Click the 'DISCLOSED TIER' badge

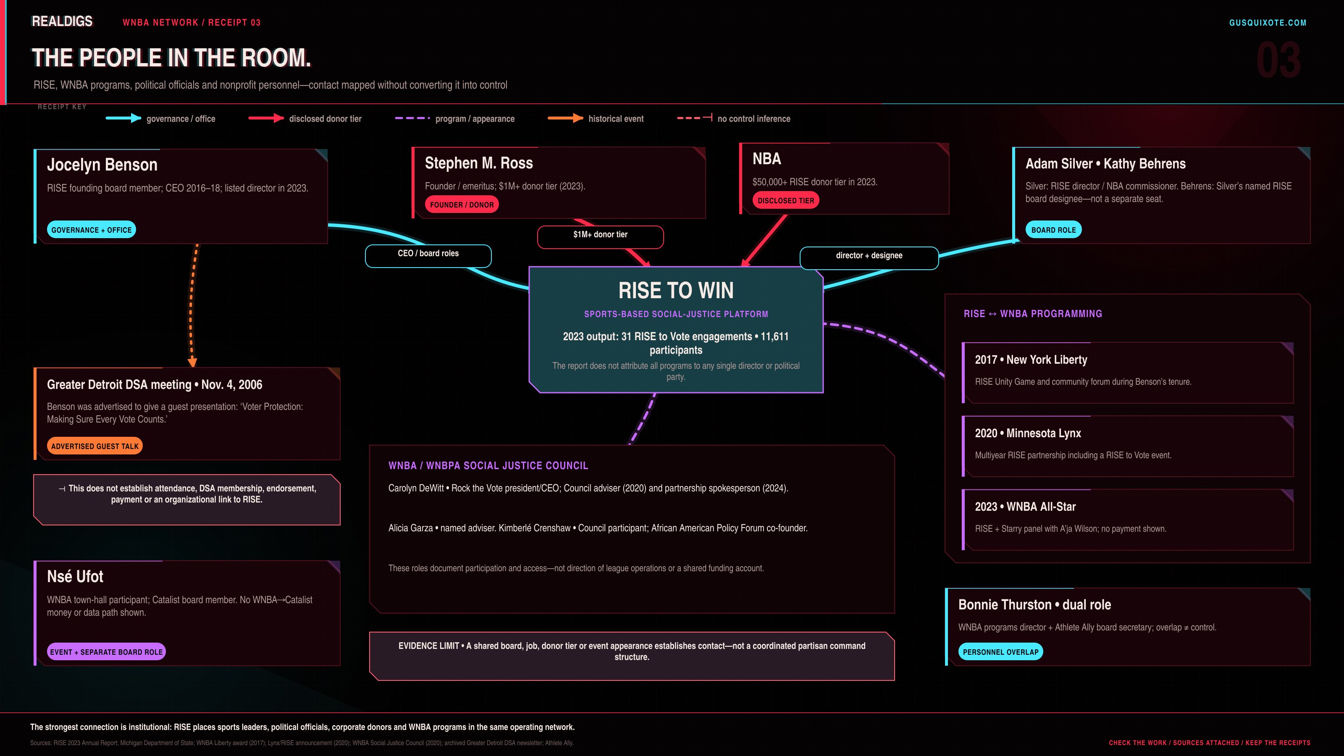coord(786,200)
